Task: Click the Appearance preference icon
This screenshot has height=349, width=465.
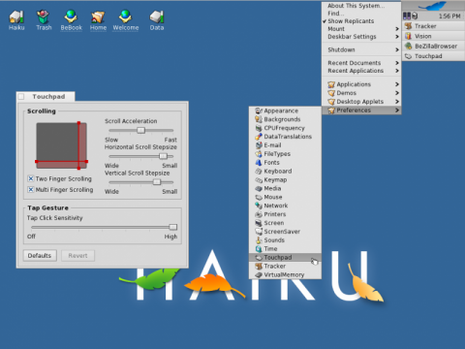Action: click(259, 111)
